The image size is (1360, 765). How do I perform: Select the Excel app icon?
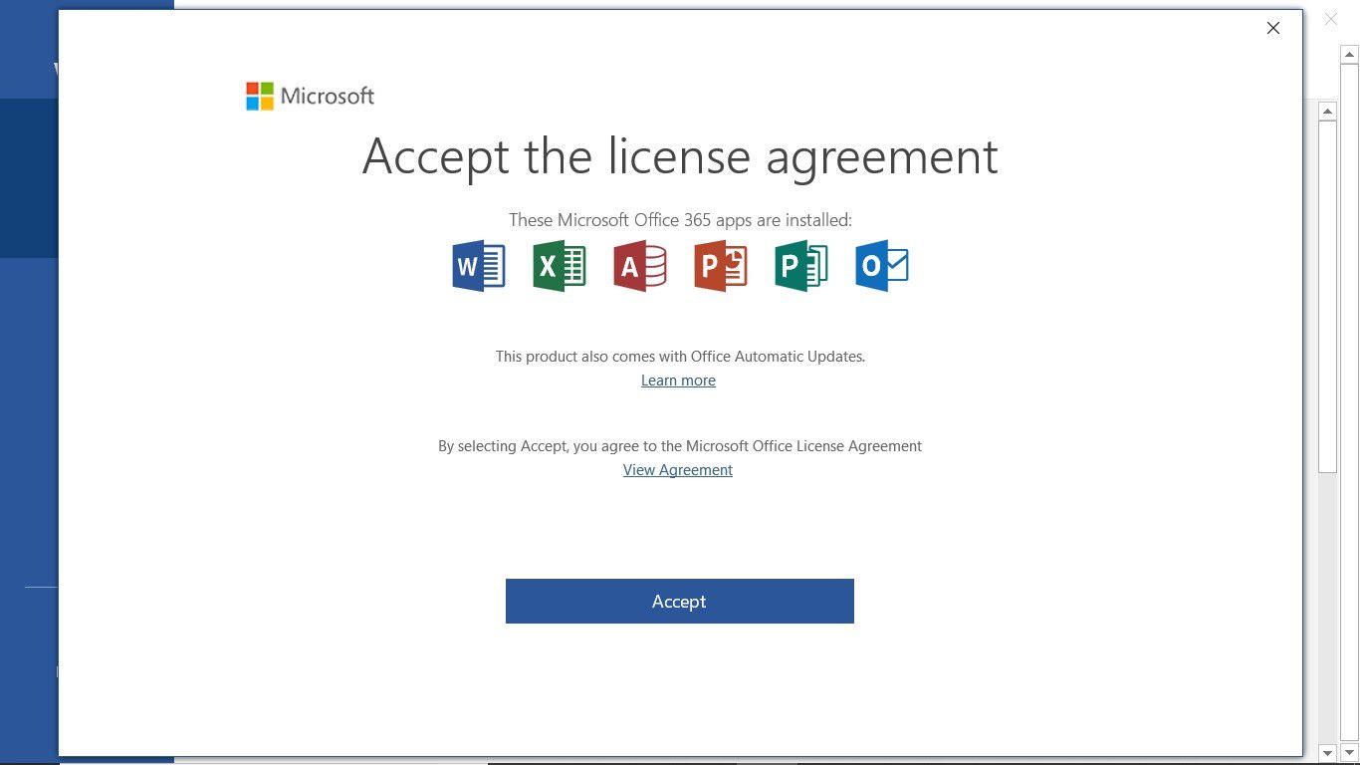pyautogui.click(x=559, y=265)
